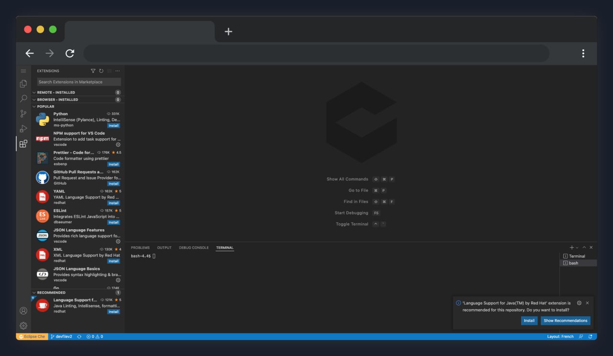Screen dimensions: 613x356
Task: Open gear settings for JSON Language Features
Action: point(118,241)
